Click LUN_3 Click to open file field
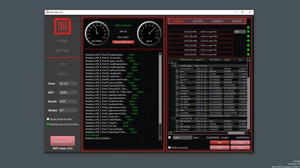The height and width of the screenshot is (168, 300). [x=200, y=45]
